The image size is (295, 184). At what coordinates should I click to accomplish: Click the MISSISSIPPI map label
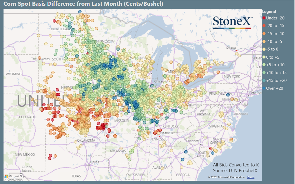136,175
